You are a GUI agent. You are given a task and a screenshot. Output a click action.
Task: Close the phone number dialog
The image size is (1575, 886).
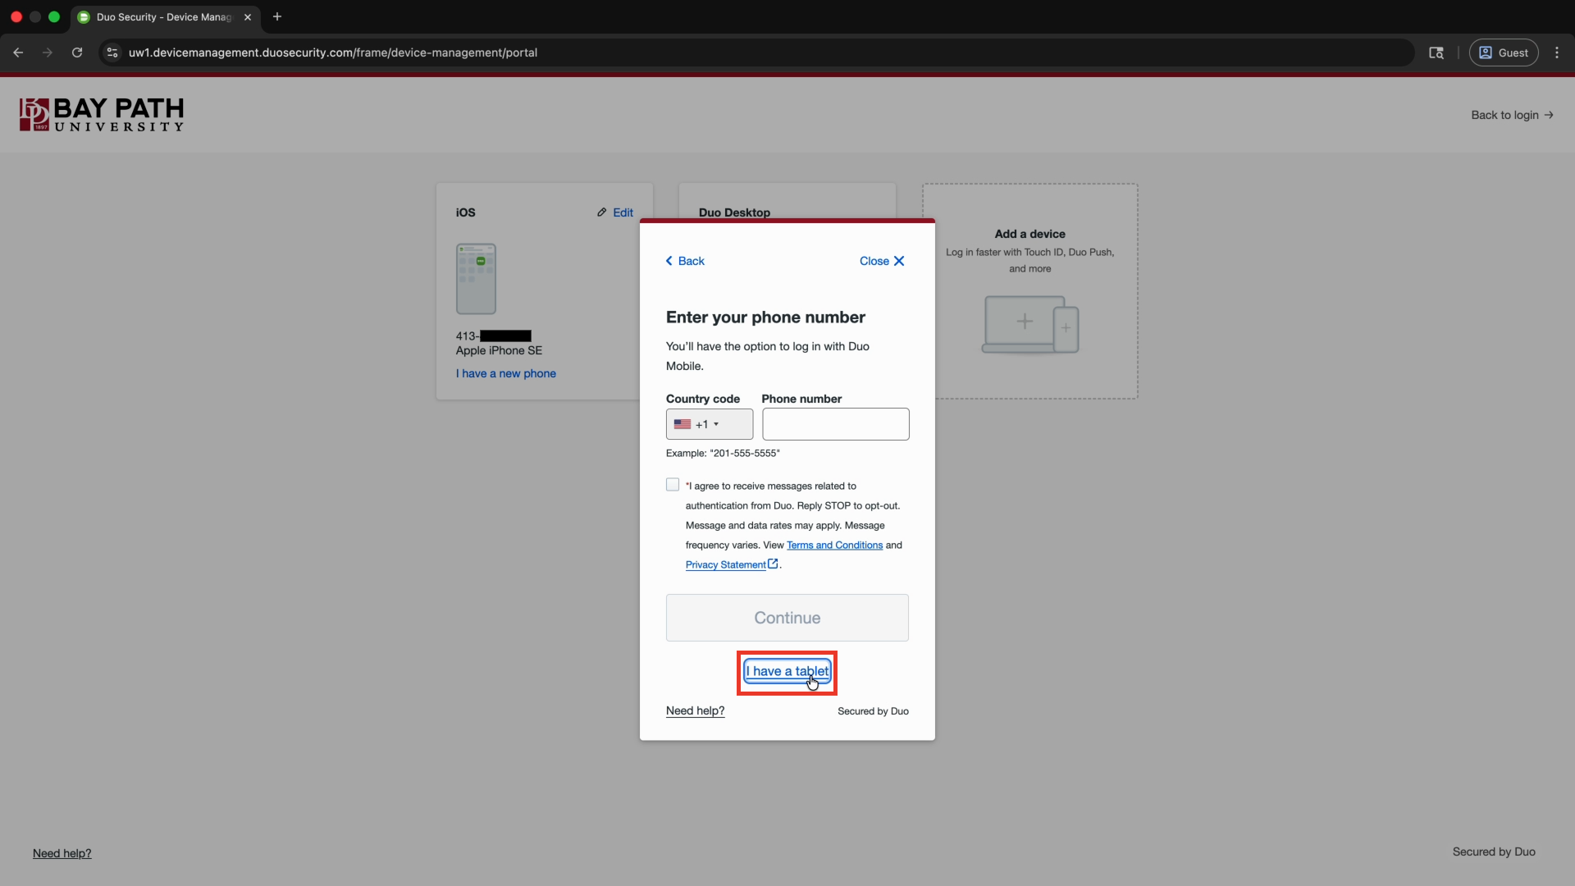[x=882, y=261]
